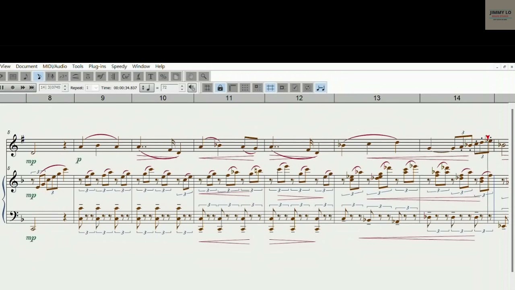
Task: Jump to measure 12 on the ruler
Action: click(x=299, y=98)
